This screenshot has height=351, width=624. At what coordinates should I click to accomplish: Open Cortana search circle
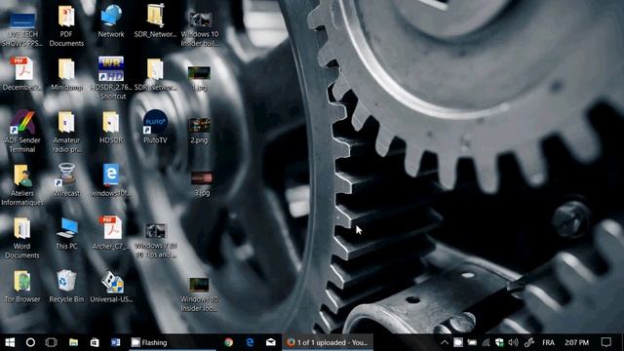point(30,342)
